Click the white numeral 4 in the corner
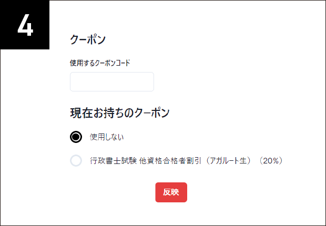Image resolution: width=326 pixels, height=226 pixels. click(25, 25)
